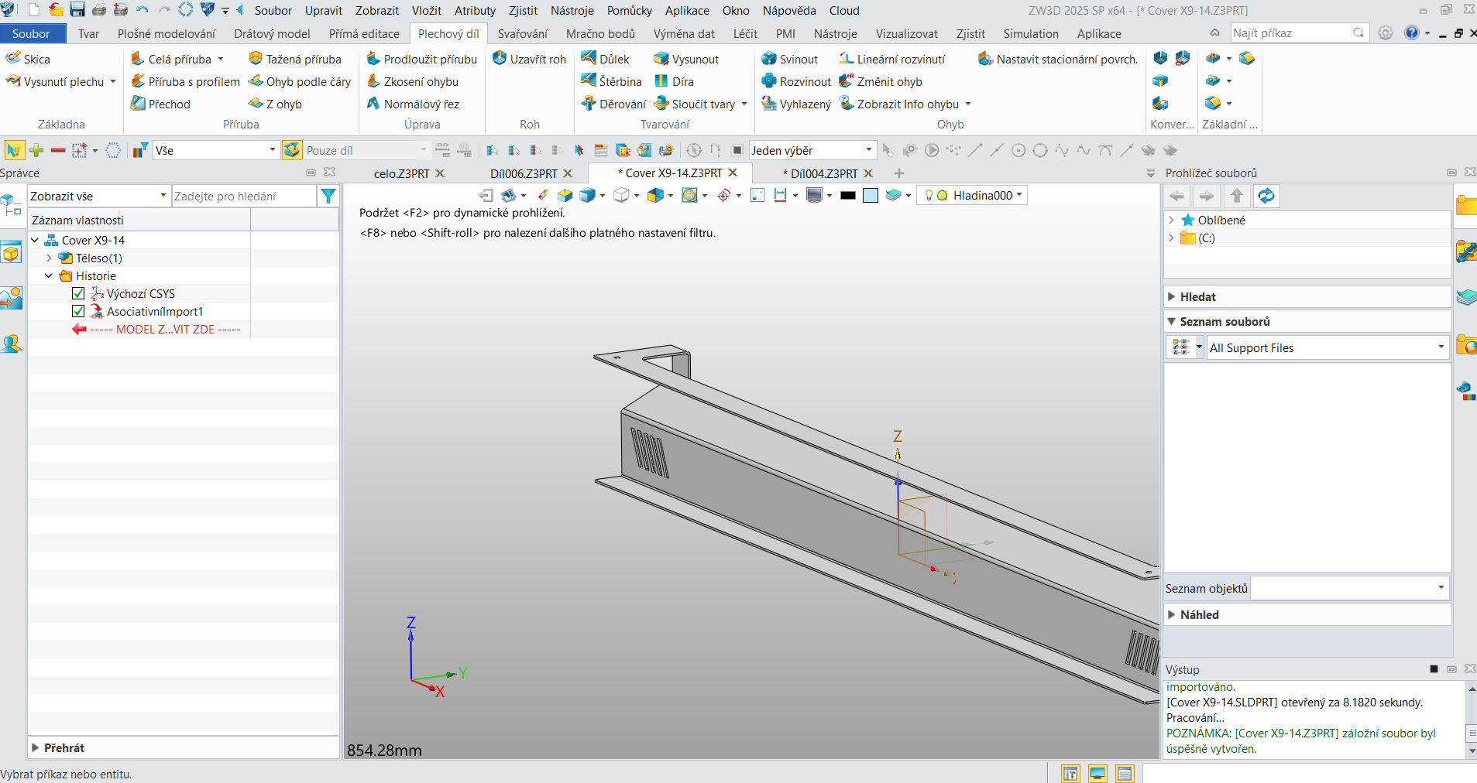Select the Díra hole tool
1477x783 pixels.
click(x=674, y=81)
